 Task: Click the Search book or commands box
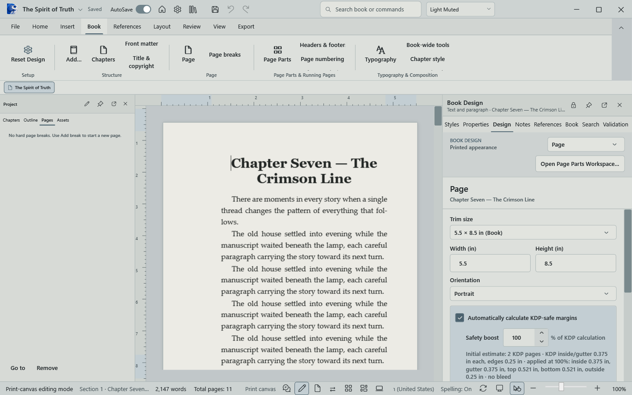point(371,9)
